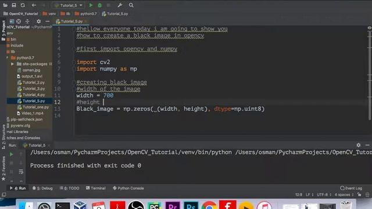
Task: Hide the Run panel with minus icon
Action: pos(367,145)
